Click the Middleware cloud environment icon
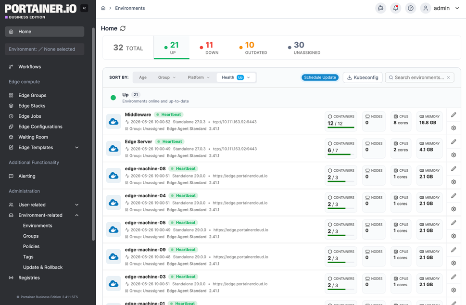 tap(113, 122)
